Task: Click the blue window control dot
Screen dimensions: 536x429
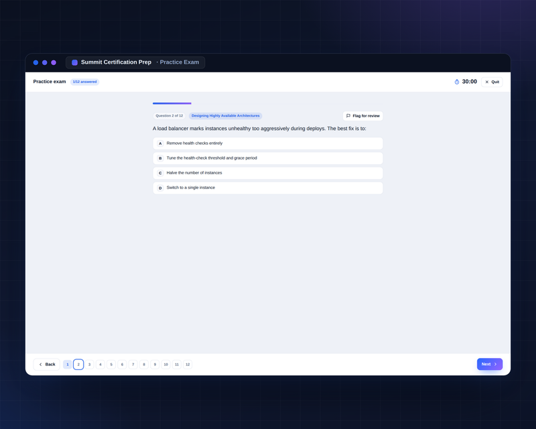Action: (x=36, y=62)
